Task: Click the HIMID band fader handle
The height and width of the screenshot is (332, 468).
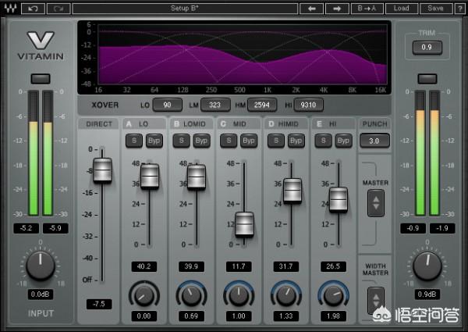Action: tap(292, 191)
